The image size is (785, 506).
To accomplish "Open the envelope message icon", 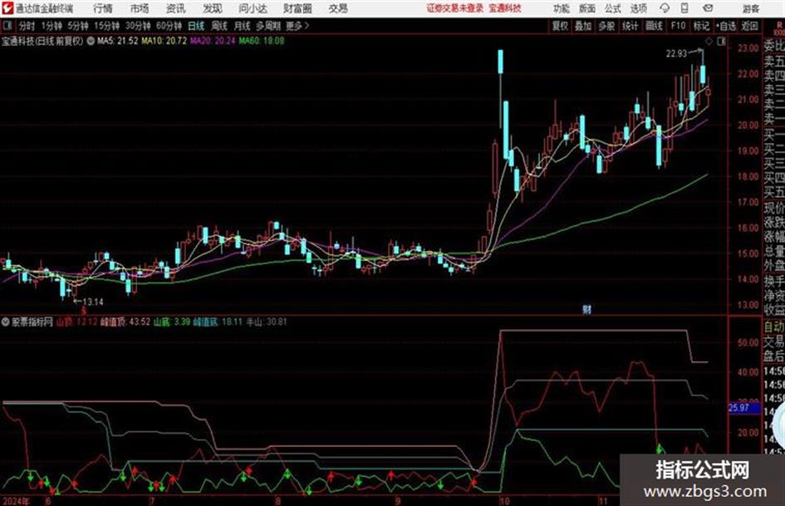I will (x=708, y=8).
